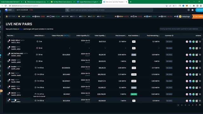The image size is (203, 114).
Task: Favorite the WING pair with star icon
Action: (x=200, y=48)
